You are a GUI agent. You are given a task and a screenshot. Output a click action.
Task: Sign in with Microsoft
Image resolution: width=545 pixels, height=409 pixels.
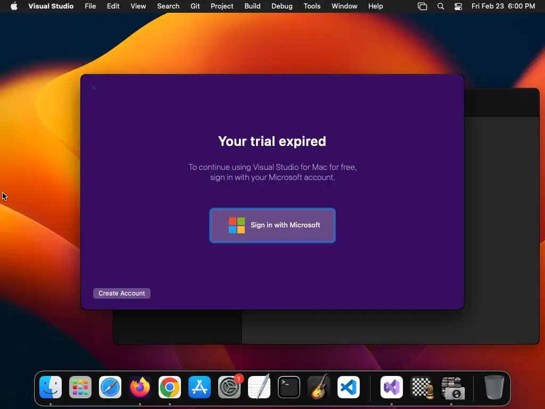click(x=272, y=225)
